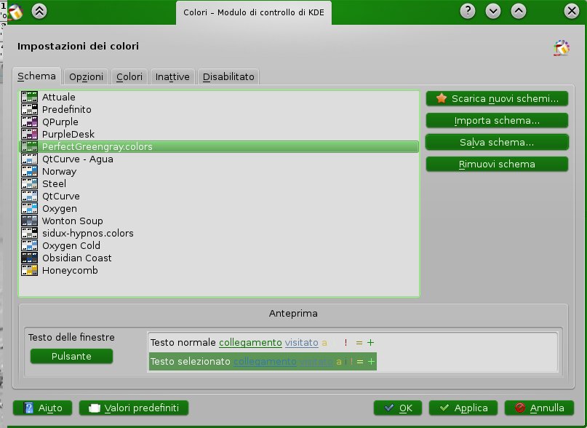Select the PerfectGreengray.colors scheme

click(x=220, y=146)
